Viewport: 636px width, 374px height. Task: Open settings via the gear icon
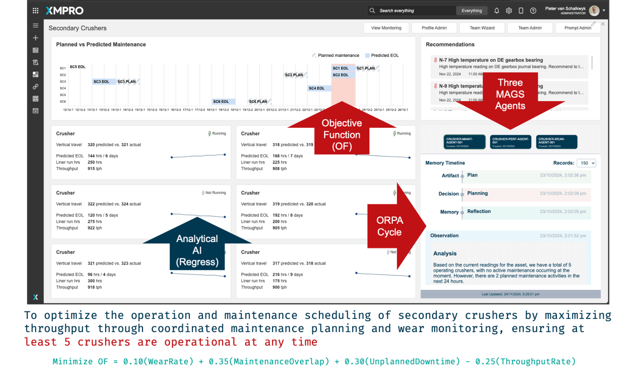pos(509,11)
